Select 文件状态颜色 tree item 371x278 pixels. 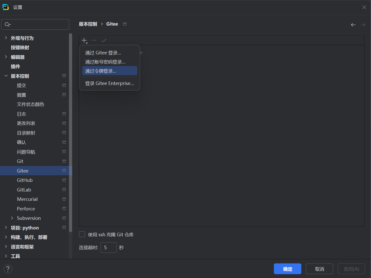point(31,104)
